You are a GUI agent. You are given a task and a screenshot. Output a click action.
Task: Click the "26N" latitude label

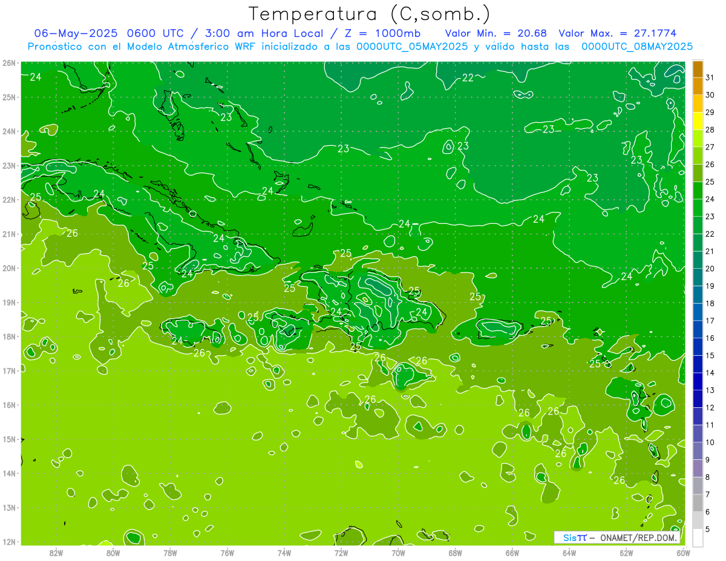pyautogui.click(x=9, y=63)
